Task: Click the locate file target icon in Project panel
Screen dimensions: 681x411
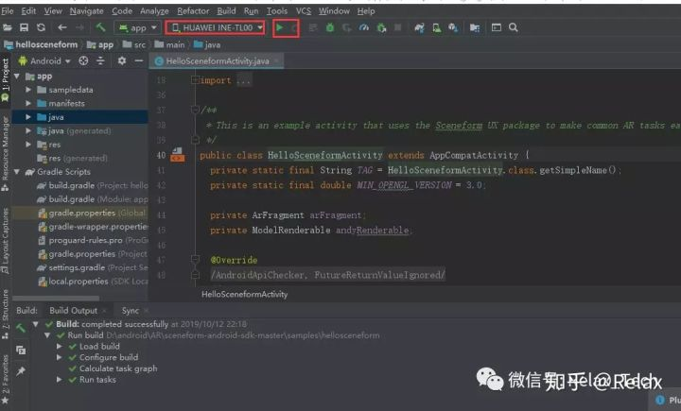Action: pos(83,61)
